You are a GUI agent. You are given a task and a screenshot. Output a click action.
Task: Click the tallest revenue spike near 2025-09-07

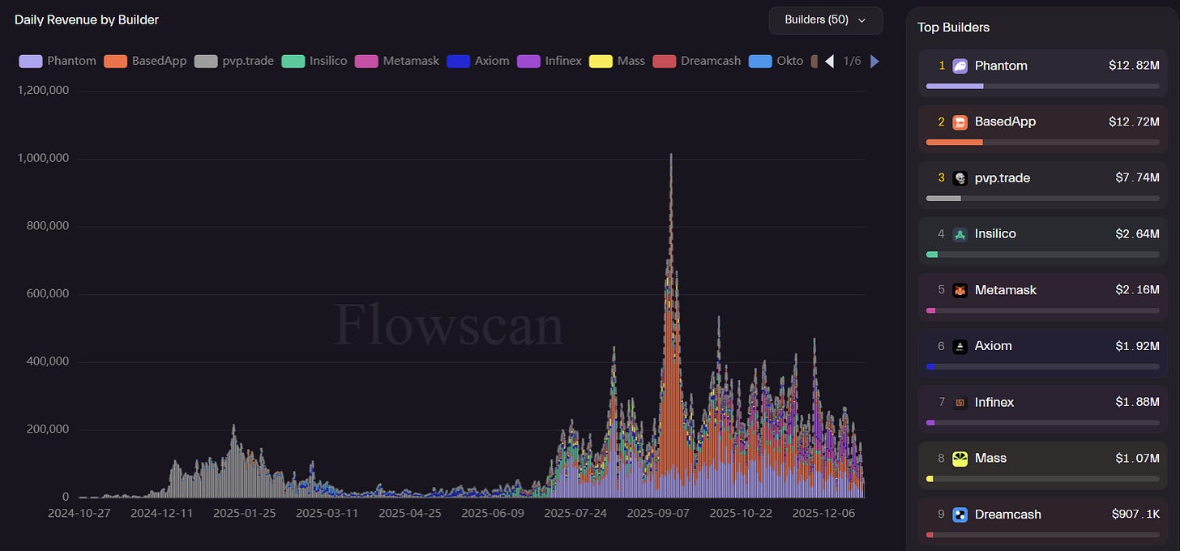[x=671, y=324]
